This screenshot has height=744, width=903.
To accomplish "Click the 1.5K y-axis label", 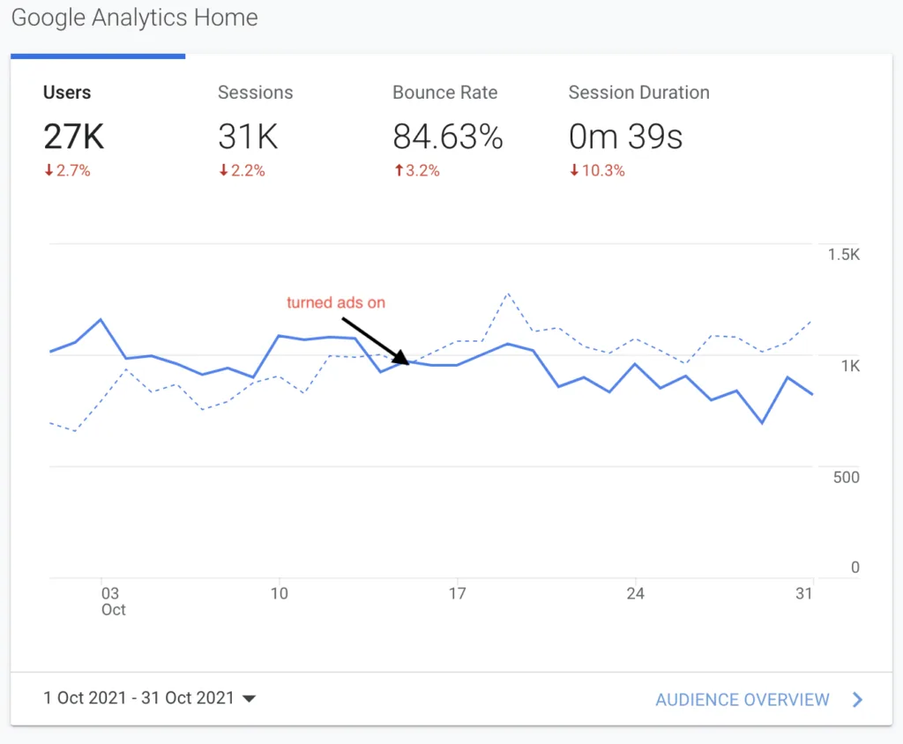I will [x=844, y=255].
